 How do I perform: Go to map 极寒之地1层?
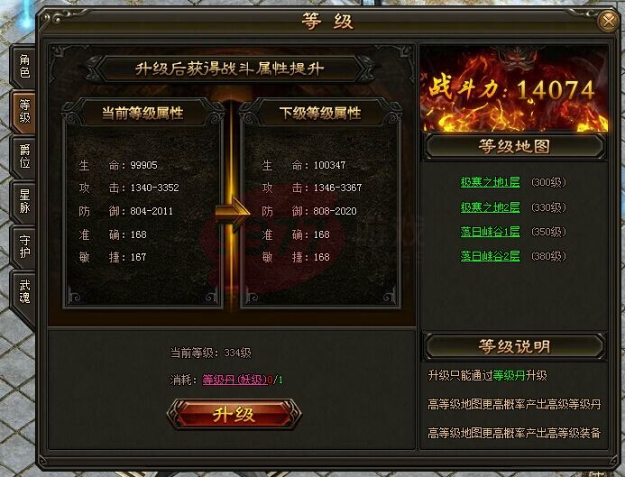click(x=491, y=182)
